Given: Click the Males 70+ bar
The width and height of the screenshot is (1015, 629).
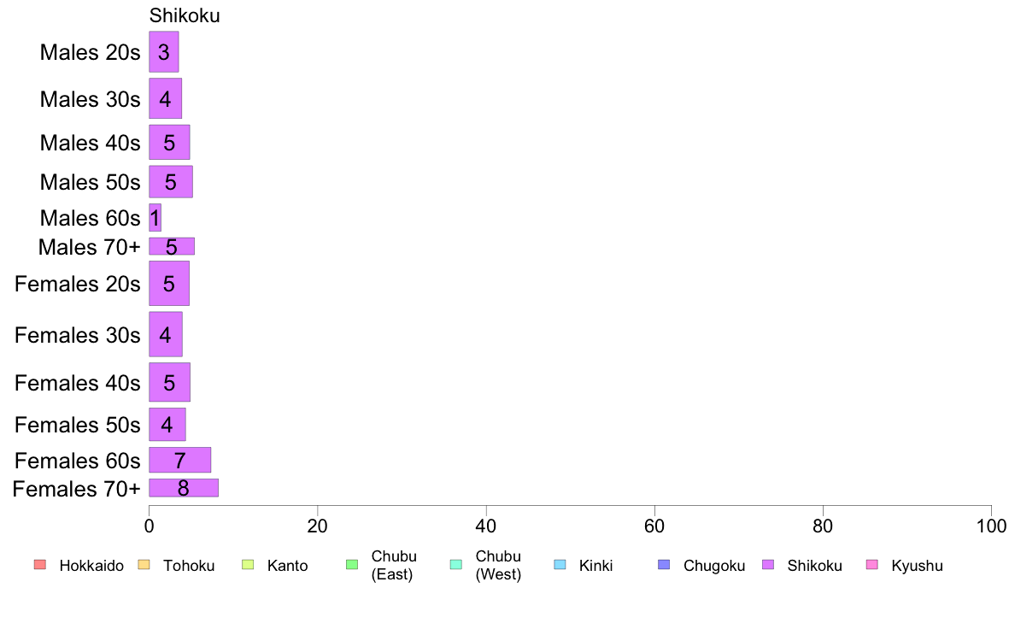Looking at the screenshot, I should pos(172,246).
